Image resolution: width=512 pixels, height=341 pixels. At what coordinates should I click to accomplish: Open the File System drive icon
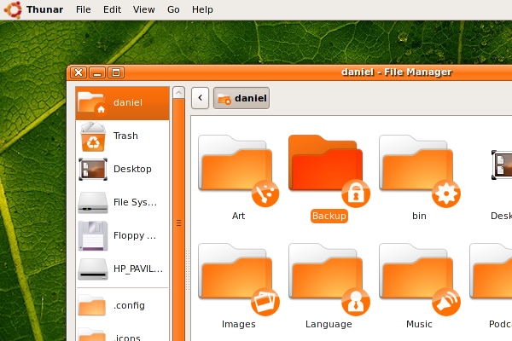(93, 203)
